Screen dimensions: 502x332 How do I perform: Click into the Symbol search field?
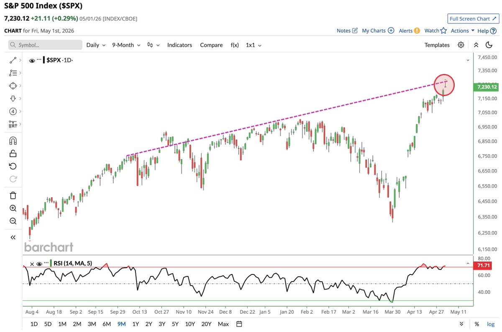pos(45,45)
